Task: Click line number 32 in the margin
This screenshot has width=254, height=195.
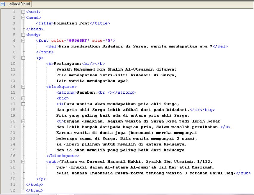Action: pos(13,190)
